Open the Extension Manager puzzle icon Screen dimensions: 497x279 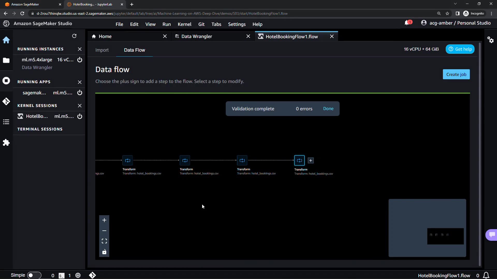coord(6,143)
